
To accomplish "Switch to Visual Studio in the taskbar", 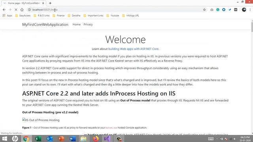I will click(107, 138).
